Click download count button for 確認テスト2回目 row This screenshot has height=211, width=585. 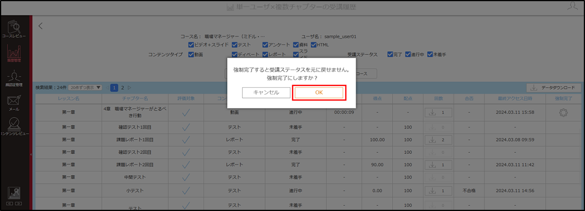[x=438, y=152]
